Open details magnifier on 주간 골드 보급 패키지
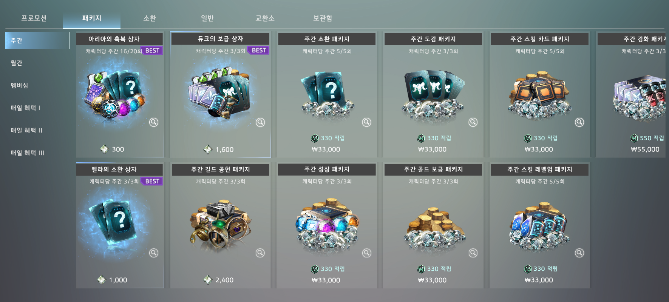This screenshot has height=302, width=669. [473, 253]
